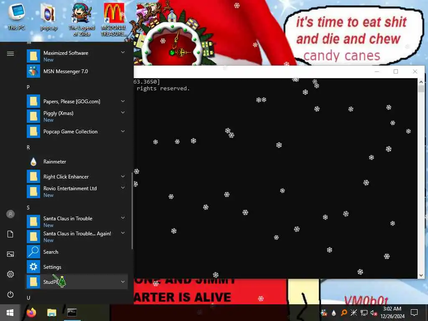Open MSN Messenger 7.0 from app list

pos(77,71)
